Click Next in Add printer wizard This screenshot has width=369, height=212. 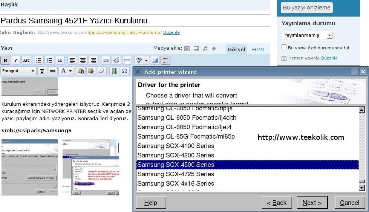312,203
